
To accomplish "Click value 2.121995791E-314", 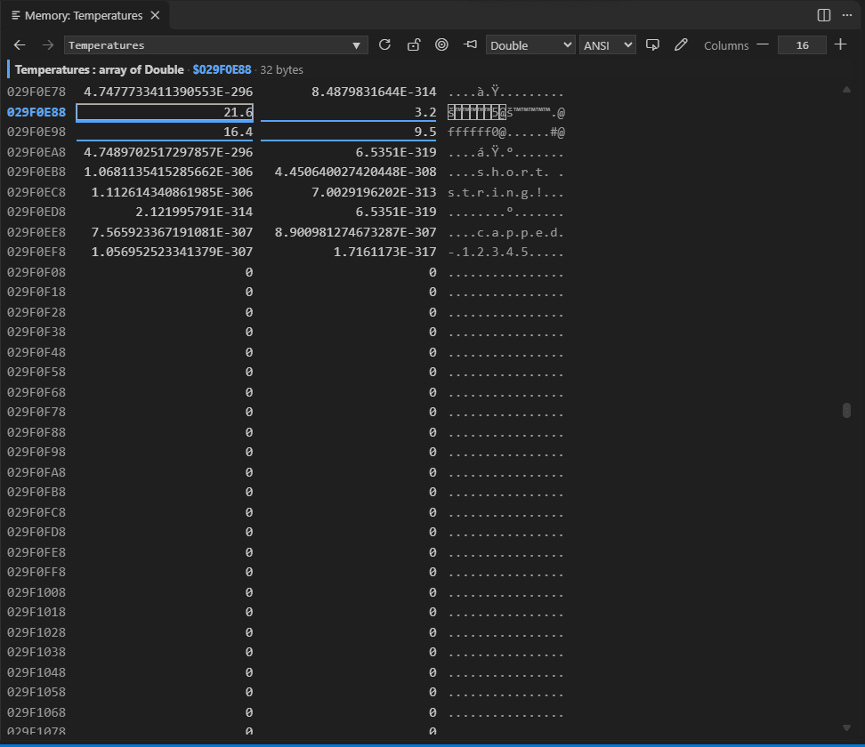I will point(194,213).
